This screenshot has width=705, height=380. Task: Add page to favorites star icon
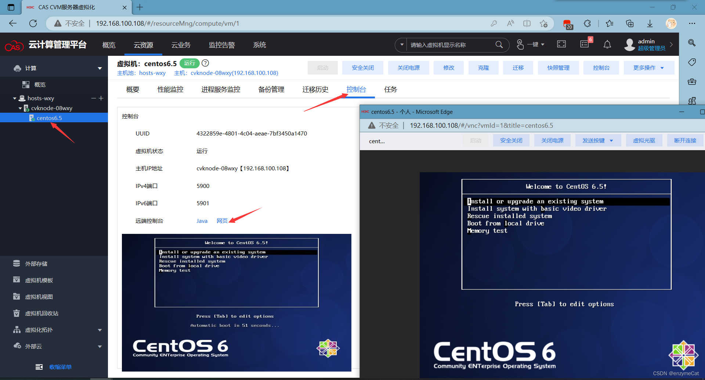[544, 23]
